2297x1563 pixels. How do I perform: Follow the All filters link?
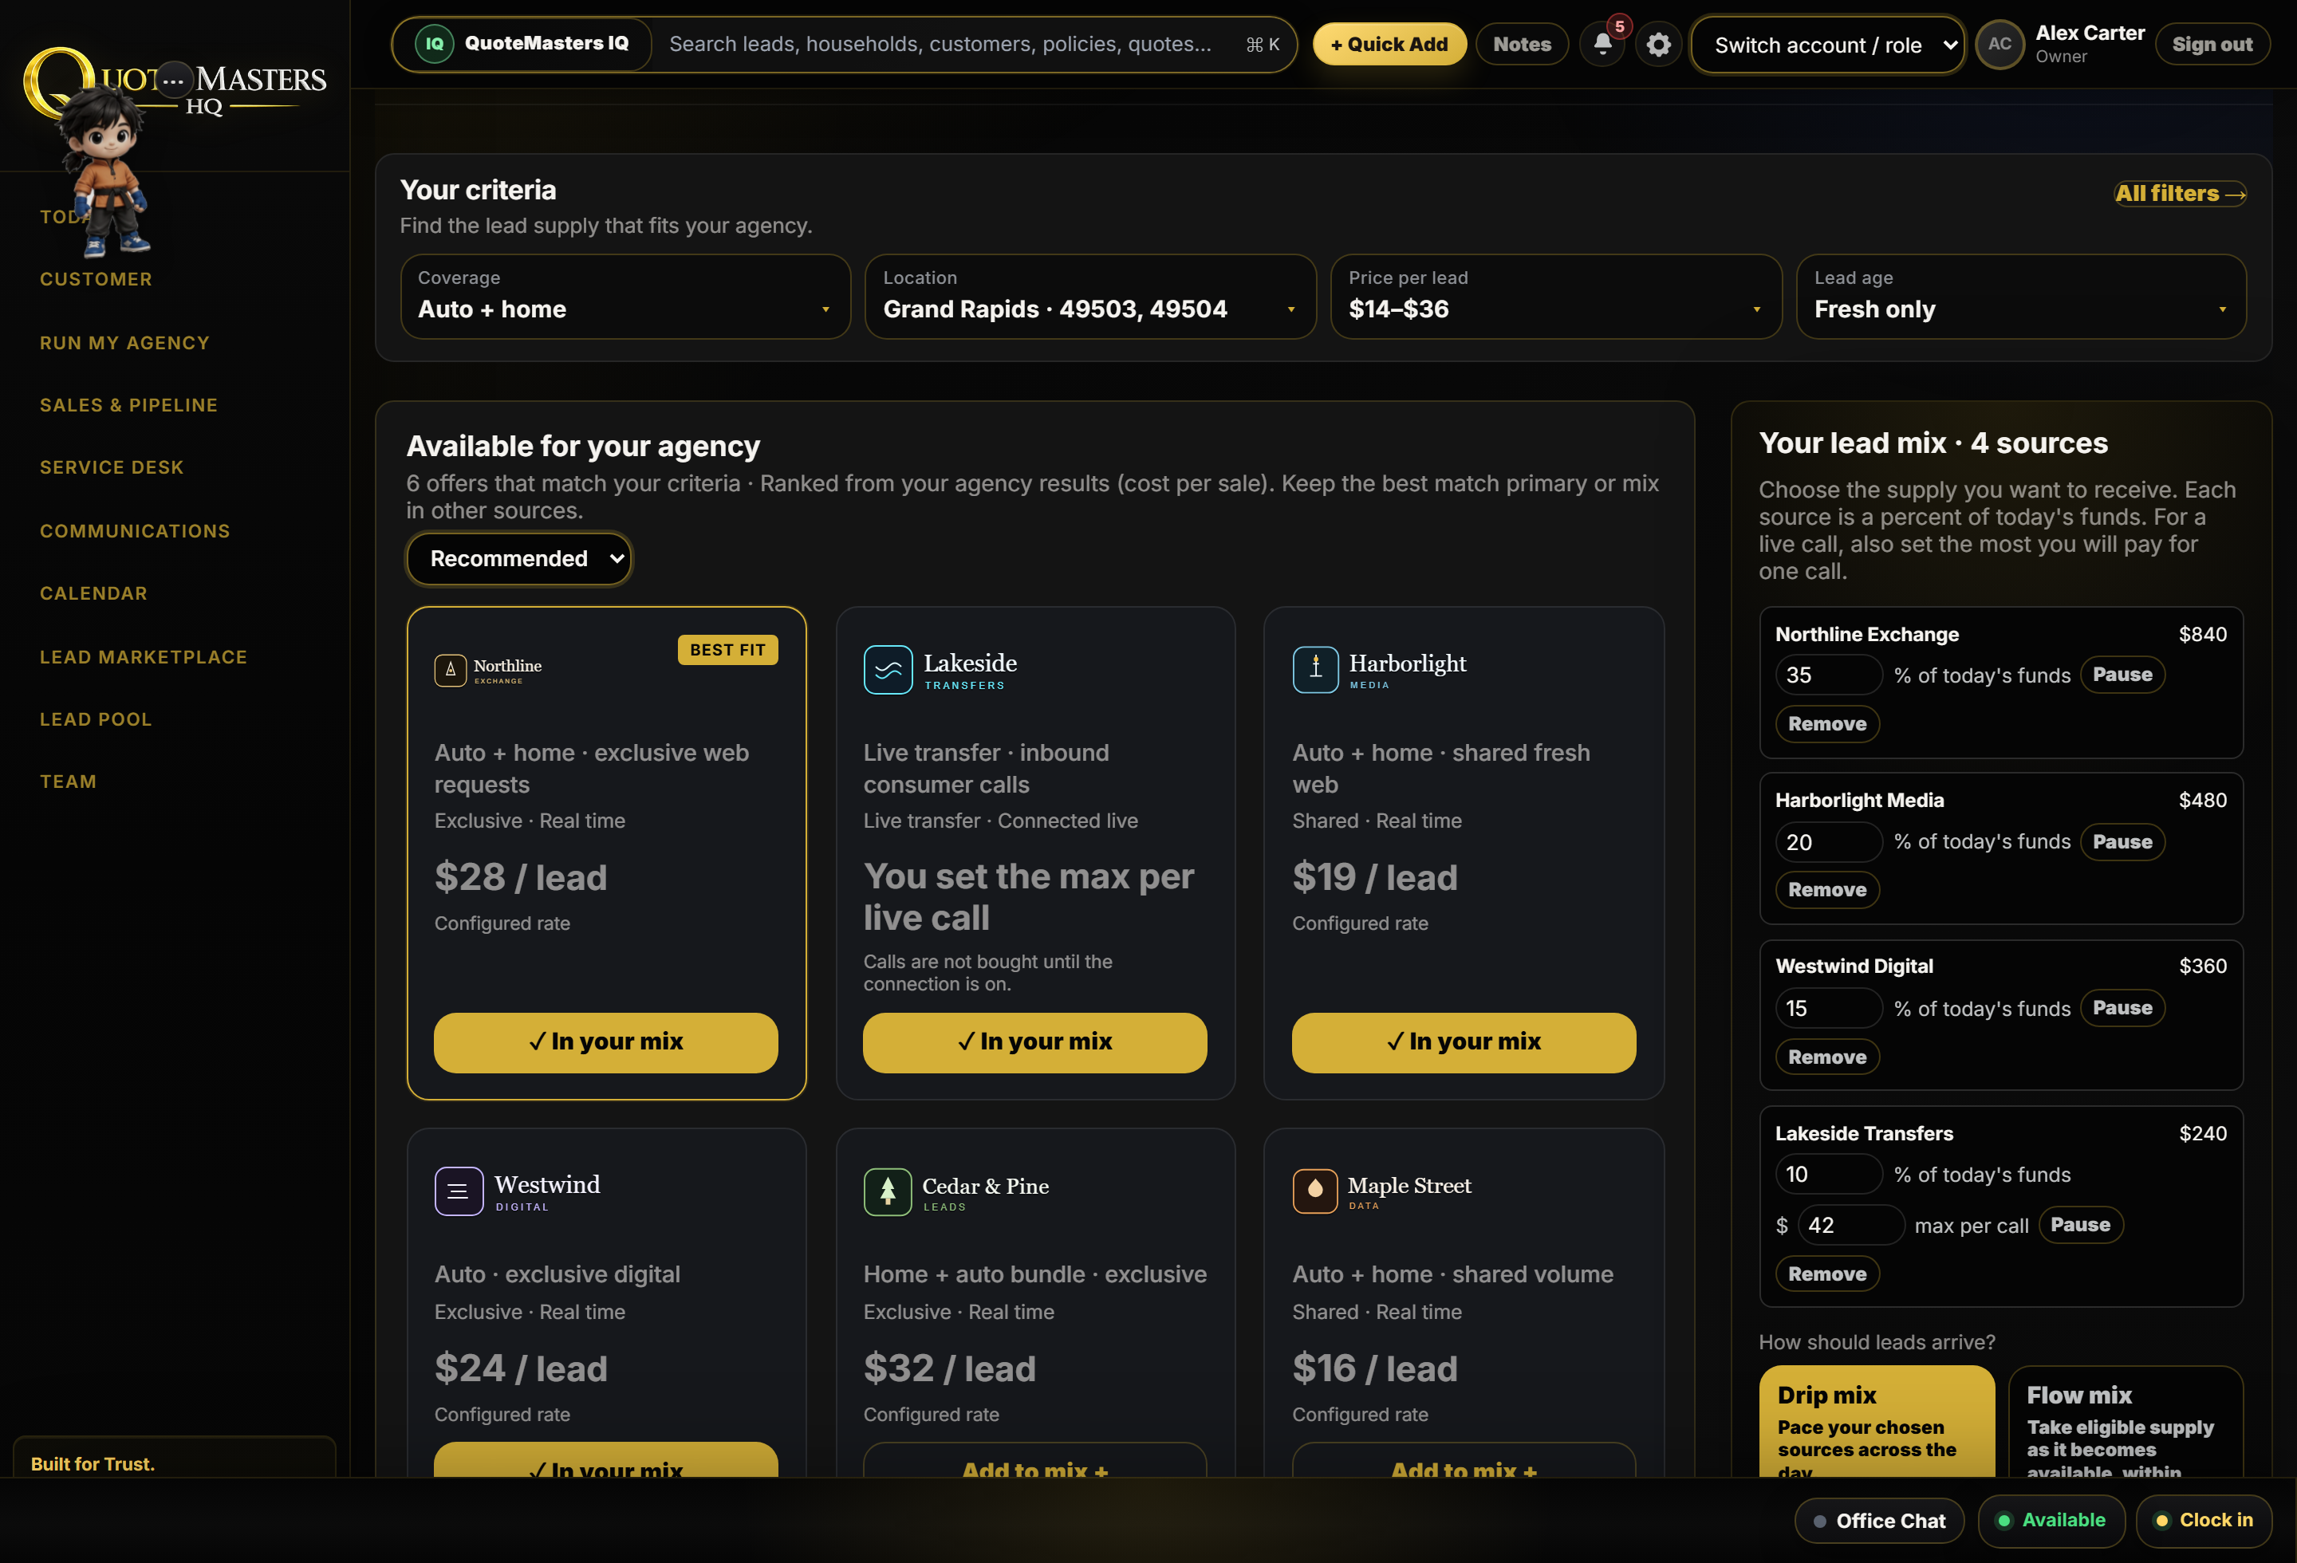[2180, 194]
